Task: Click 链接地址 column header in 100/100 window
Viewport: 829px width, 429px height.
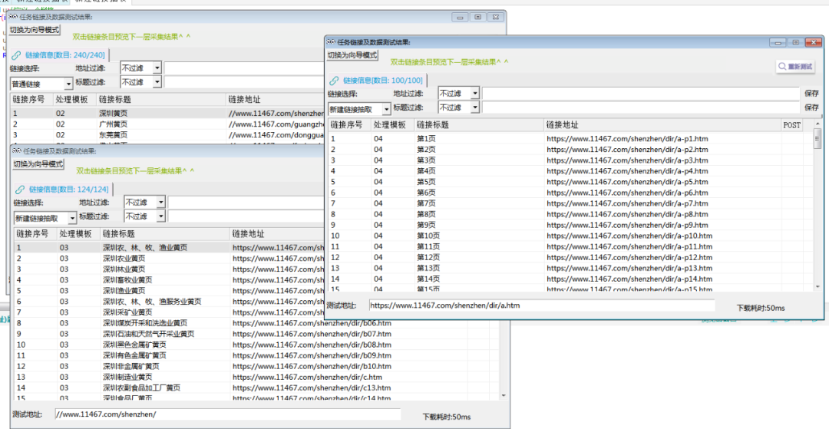Action: tap(663, 125)
